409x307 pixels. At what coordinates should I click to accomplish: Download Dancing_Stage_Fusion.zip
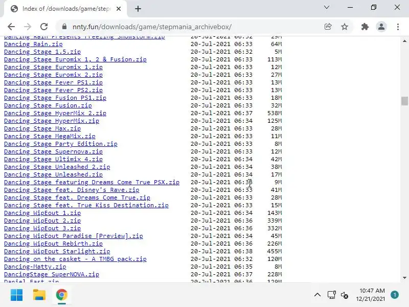click(48, 105)
